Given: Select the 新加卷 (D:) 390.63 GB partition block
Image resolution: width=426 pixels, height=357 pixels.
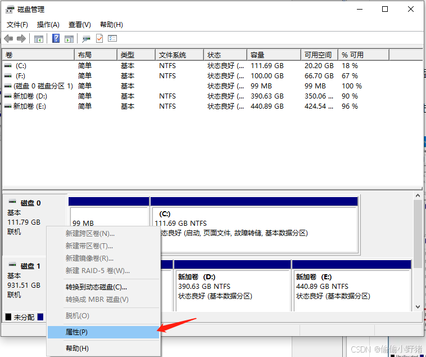Looking at the screenshot, I should coord(233,286).
